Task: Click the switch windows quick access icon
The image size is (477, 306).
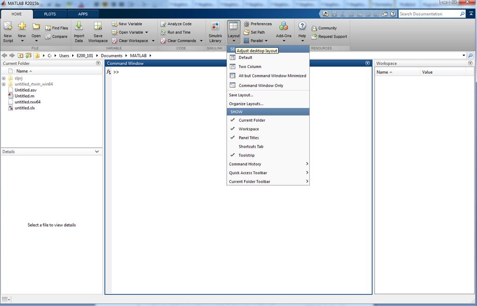Action: 385,14
